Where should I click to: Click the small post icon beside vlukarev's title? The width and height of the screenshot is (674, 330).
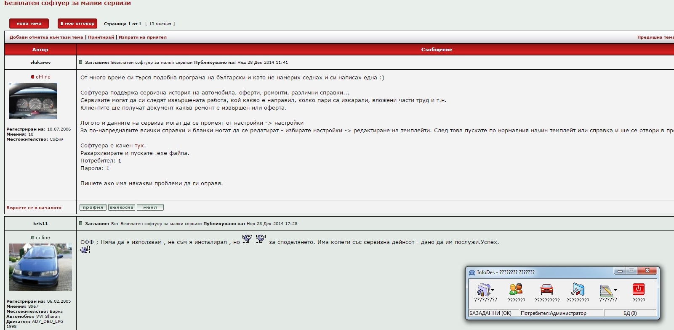tap(81, 62)
